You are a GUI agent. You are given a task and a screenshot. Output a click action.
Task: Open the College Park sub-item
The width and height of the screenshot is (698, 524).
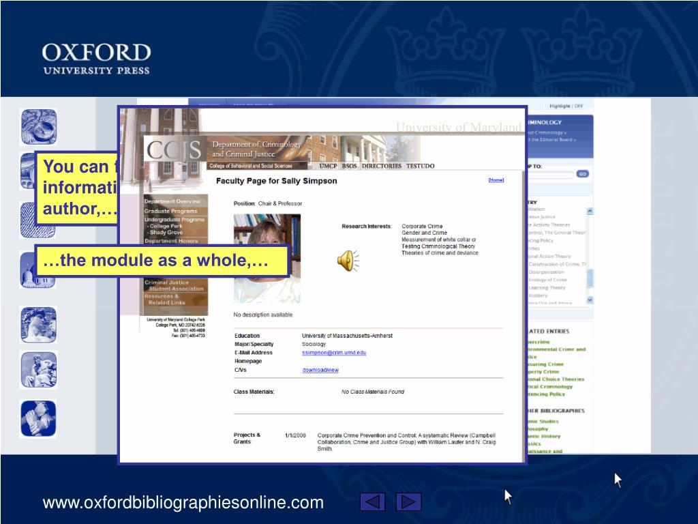click(166, 226)
